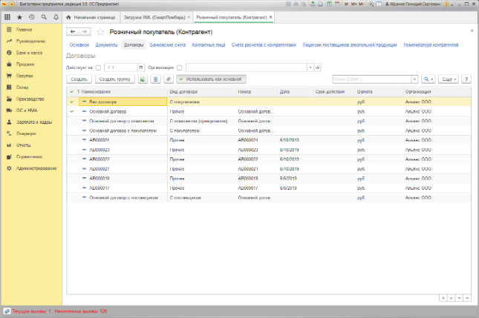Expand the Организация dropdown arrow
The width and height of the screenshot is (479, 318).
click(x=310, y=67)
